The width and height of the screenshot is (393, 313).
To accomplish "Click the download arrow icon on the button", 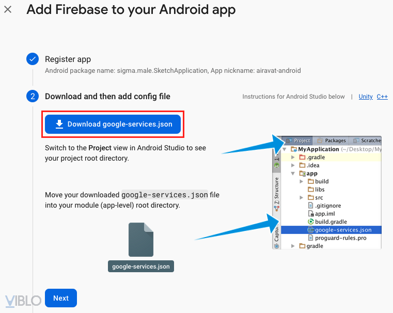I will tap(59, 124).
